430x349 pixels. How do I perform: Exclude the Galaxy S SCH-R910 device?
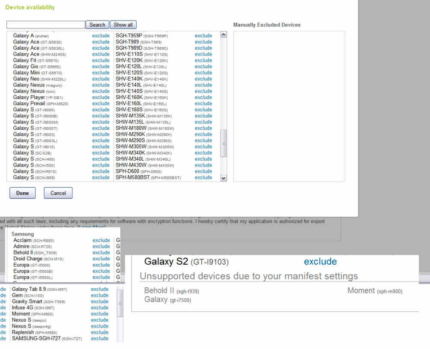tap(101, 171)
